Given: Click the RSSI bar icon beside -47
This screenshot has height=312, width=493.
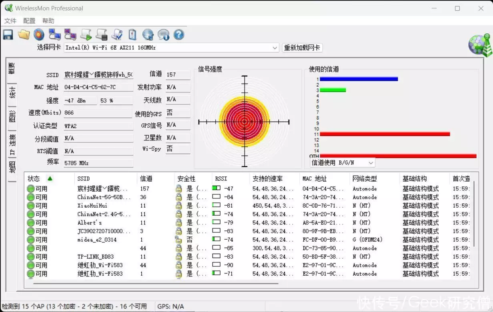Looking at the screenshot, I should coord(216,188).
